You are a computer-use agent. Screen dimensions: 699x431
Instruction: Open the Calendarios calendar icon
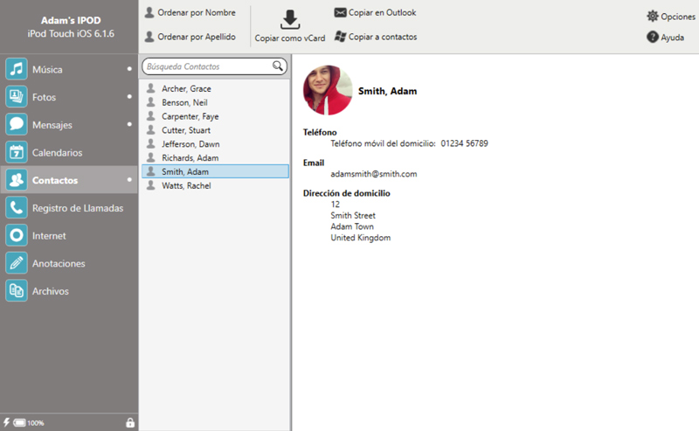(17, 152)
